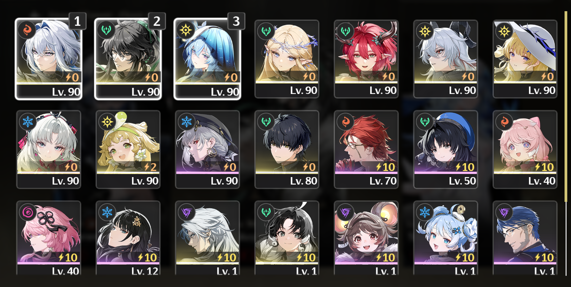Select the black-haired boy at Lv. 80

click(287, 149)
